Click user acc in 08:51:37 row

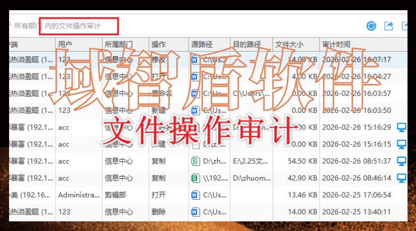point(63,161)
